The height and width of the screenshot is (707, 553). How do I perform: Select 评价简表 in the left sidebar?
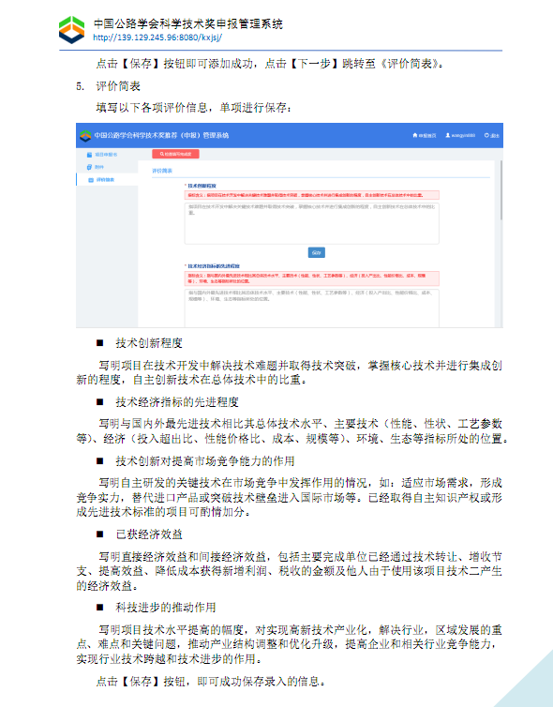(101, 180)
